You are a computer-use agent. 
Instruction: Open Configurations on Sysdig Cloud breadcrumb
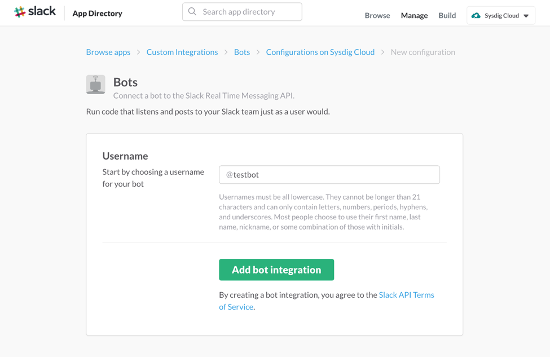[x=320, y=52]
